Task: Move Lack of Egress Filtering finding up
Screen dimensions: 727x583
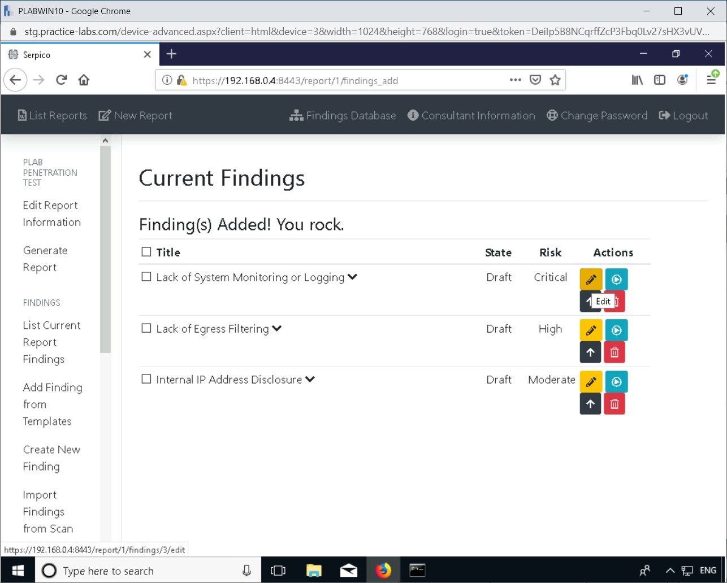Action: point(591,353)
